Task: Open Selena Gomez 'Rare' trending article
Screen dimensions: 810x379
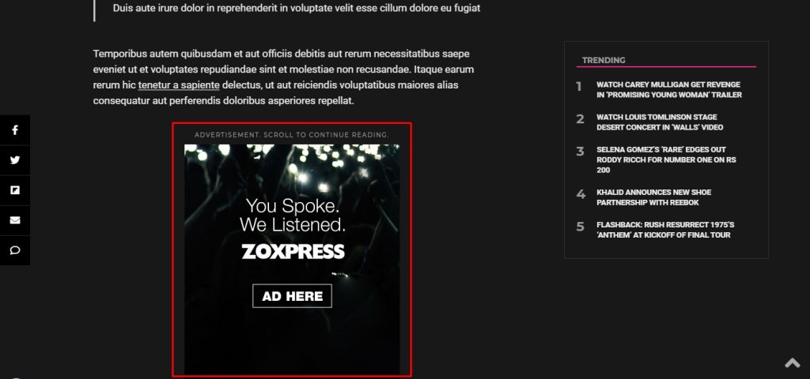Action: pos(666,159)
